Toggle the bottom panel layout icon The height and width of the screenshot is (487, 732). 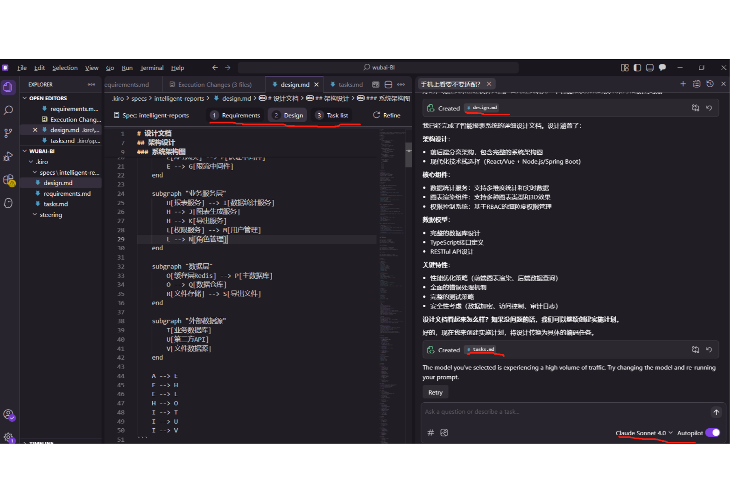pyautogui.click(x=649, y=68)
